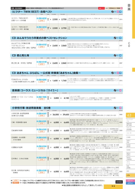Open product code 8-258-6233

click(41, 27)
